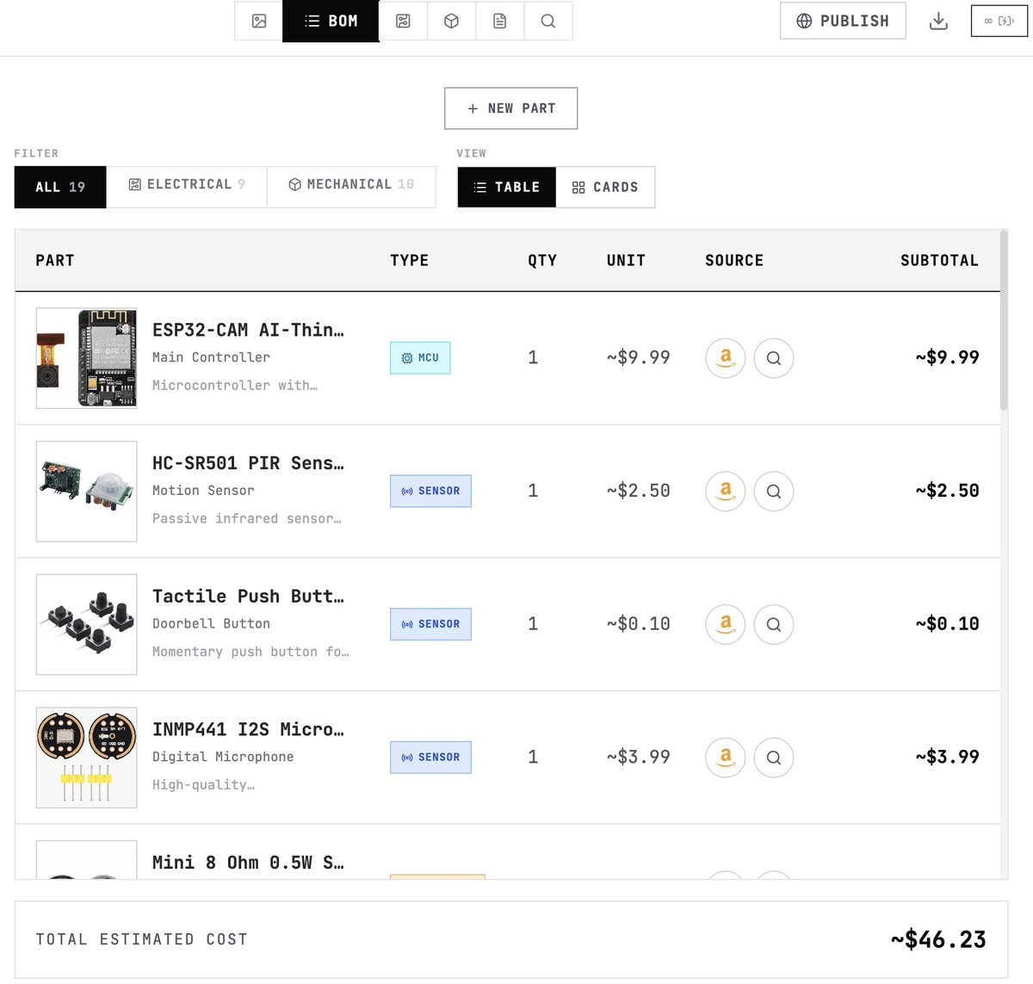This screenshot has width=1033, height=984.
Task: Click the TYPE column header
Action: tap(409, 261)
